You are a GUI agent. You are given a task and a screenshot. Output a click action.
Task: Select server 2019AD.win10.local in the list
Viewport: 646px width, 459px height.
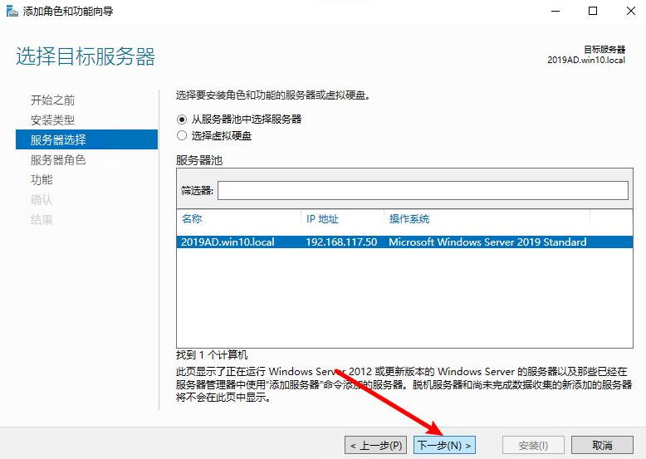pos(228,242)
